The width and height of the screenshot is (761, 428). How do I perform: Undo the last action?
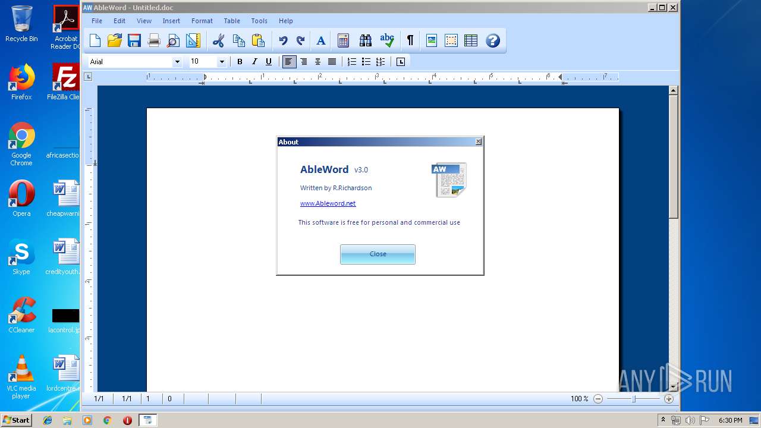click(284, 40)
